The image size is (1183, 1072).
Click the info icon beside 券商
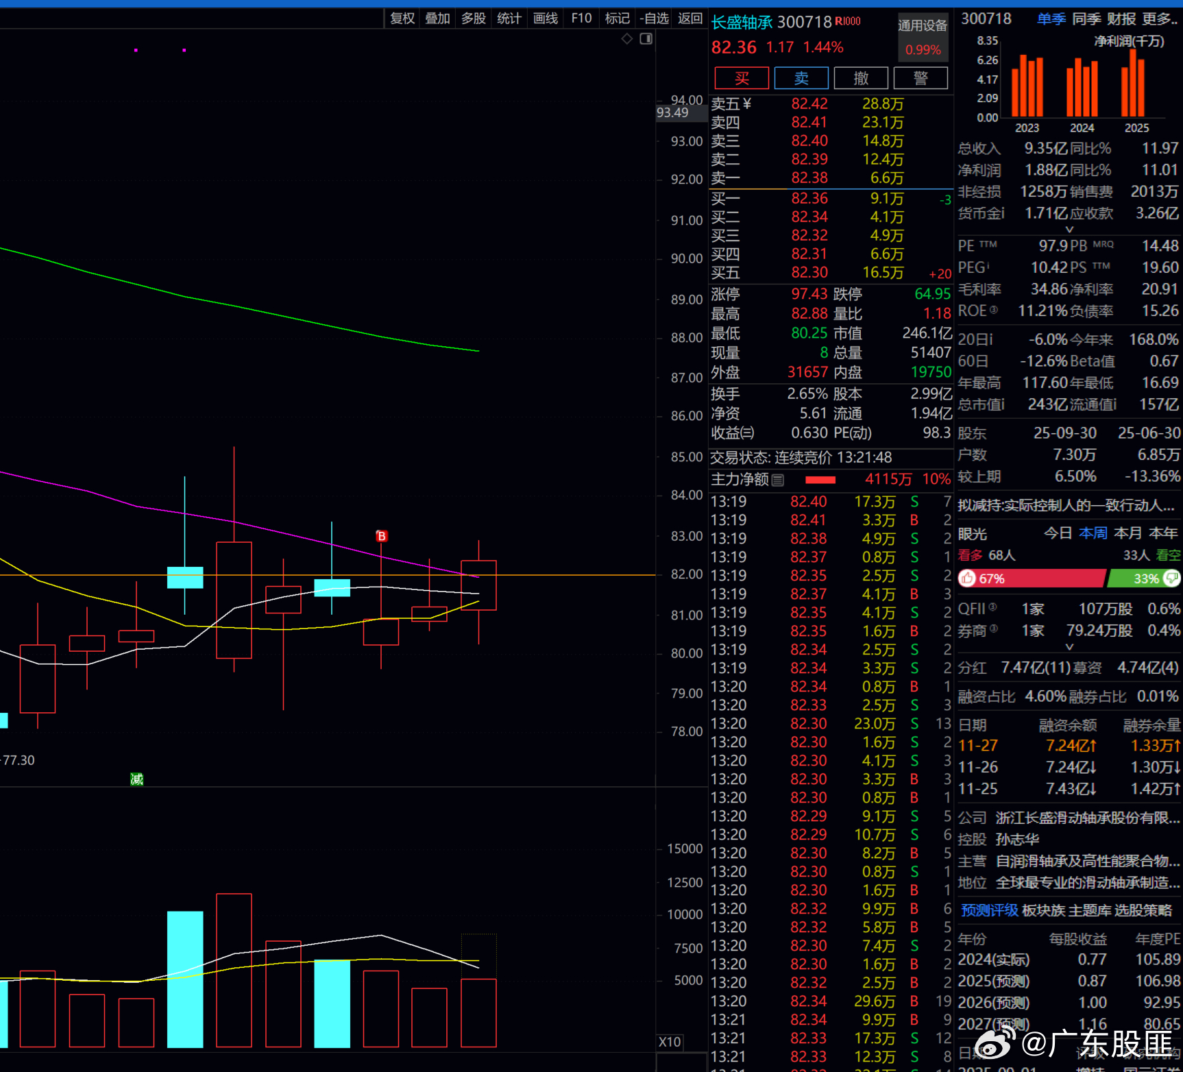[x=994, y=629]
